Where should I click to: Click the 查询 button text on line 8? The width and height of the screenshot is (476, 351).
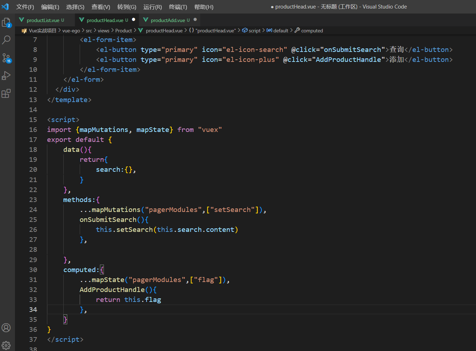pos(397,50)
